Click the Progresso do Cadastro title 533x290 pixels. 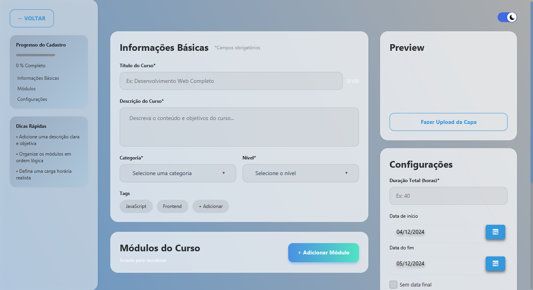click(41, 45)
